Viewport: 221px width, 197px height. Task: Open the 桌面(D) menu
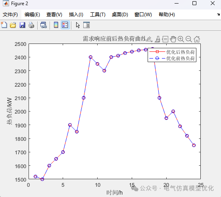click(x=120, y=15)
